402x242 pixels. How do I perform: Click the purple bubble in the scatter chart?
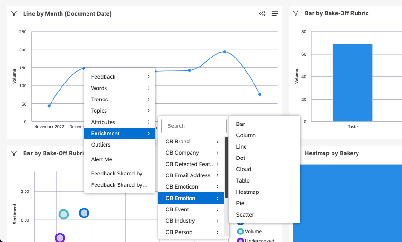pyautogui.click(x=60, y=238)
